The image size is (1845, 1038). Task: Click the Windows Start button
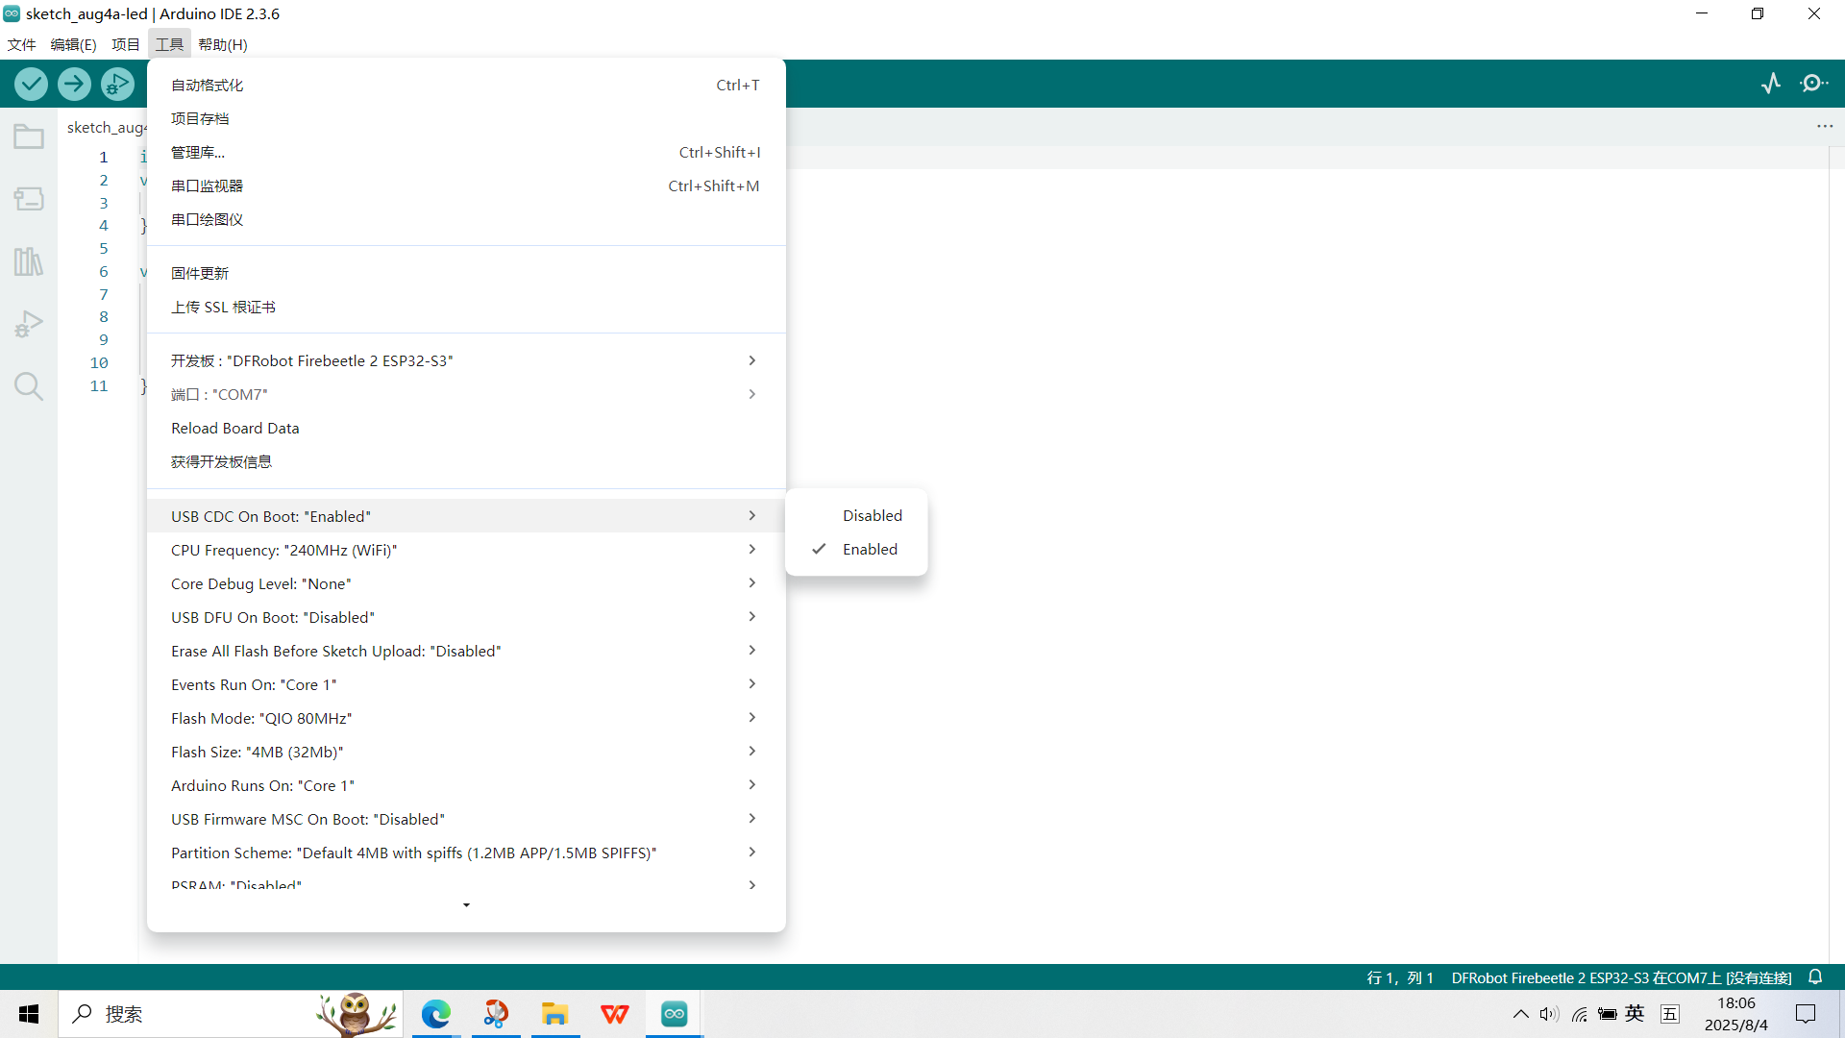29,1014
